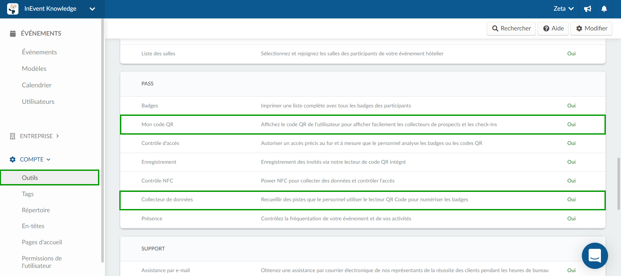
Task: Open the InEvent Knowledge dropdown chevron
Action: click(x=92, y=9)
